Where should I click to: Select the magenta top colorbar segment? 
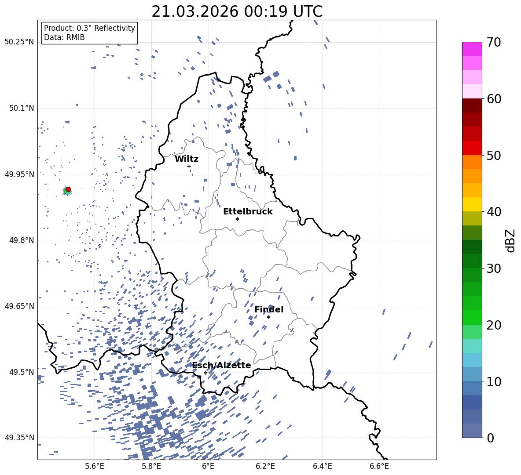click(x=472, y=49)
